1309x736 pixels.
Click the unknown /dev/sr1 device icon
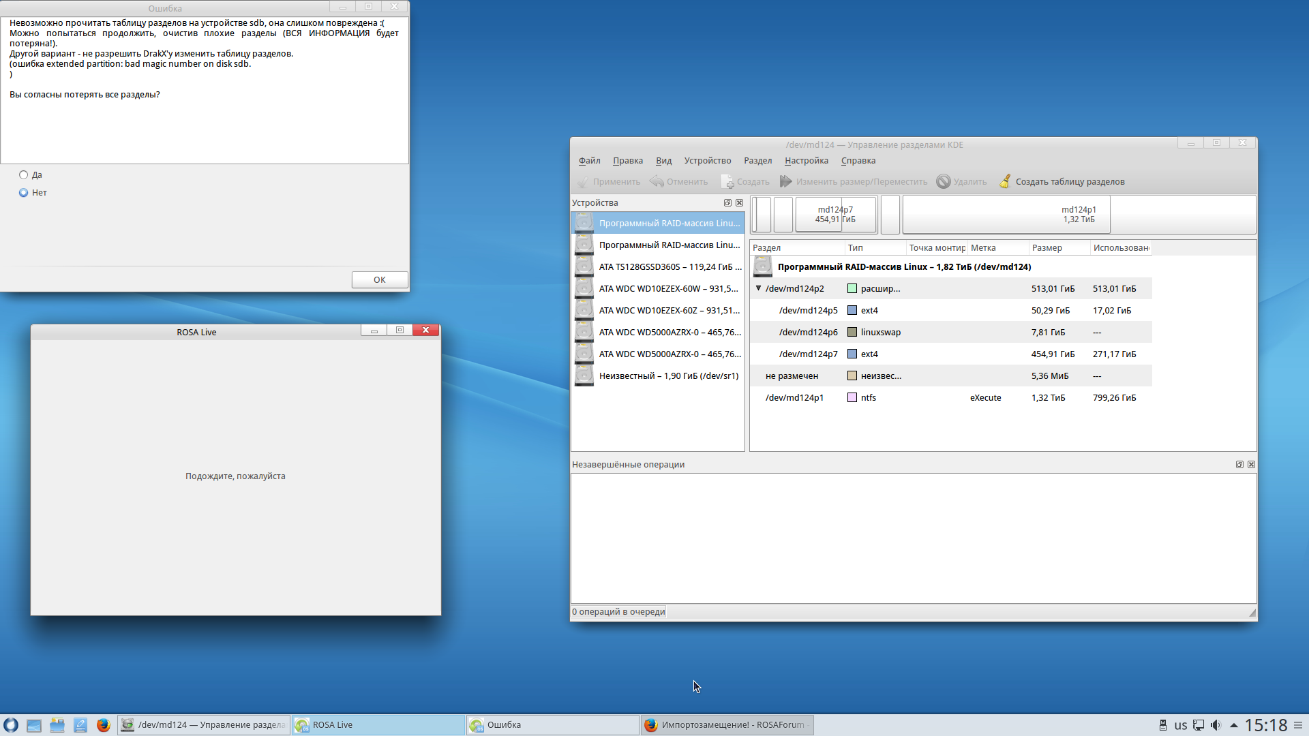(x=584, y=375)
